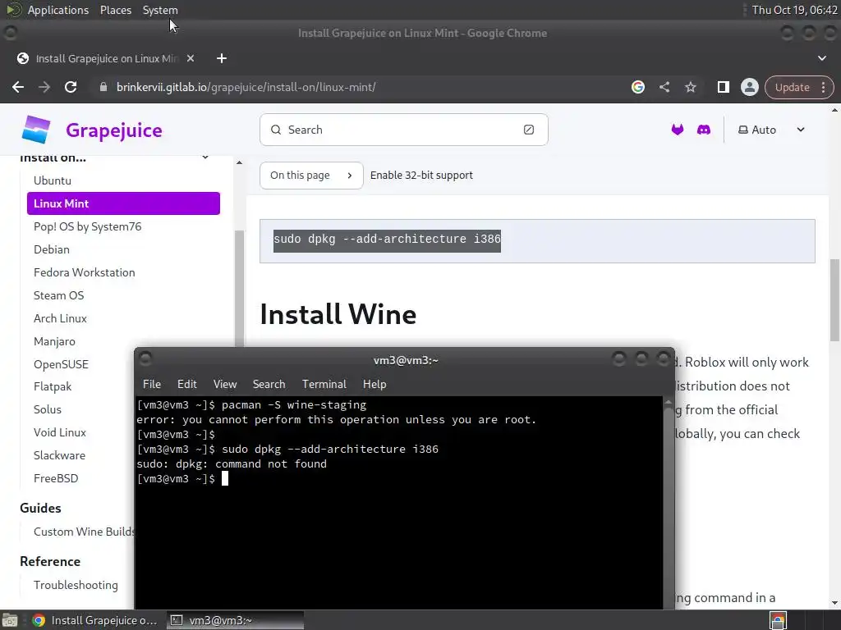Open new tab with plus icon
The image size is (841, 630).
[222, 58]
